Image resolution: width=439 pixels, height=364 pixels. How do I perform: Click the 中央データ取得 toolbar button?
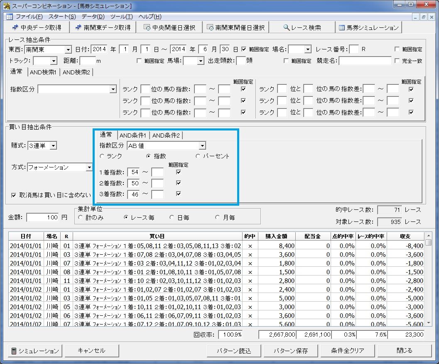click(37, 27)
